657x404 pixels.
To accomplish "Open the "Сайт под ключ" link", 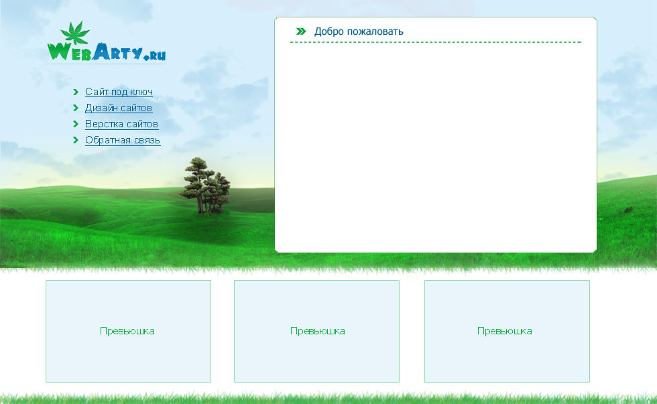I will (x=119, y=92).
